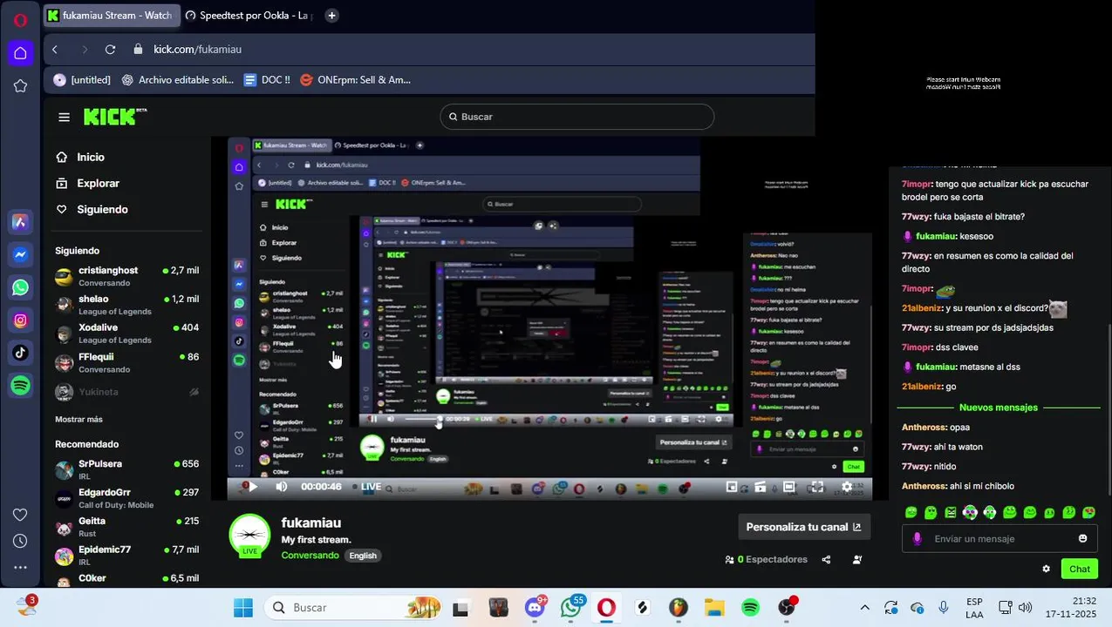Click the Kick logo
1112x627 pixels.
click(114, 117)
